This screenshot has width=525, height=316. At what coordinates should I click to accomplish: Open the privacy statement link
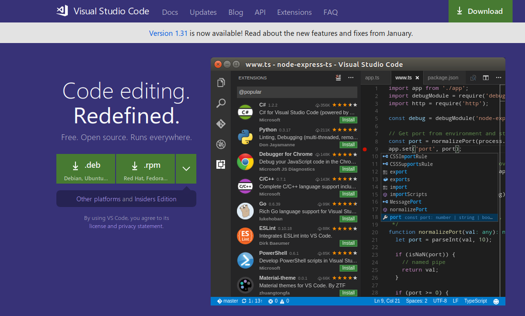coord(140,226)
